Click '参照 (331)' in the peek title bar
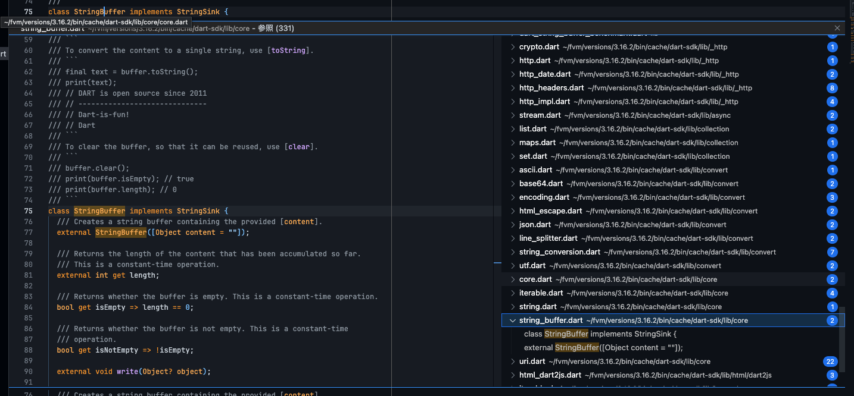This screenshot has width=854, height=396. click(276, 28)
